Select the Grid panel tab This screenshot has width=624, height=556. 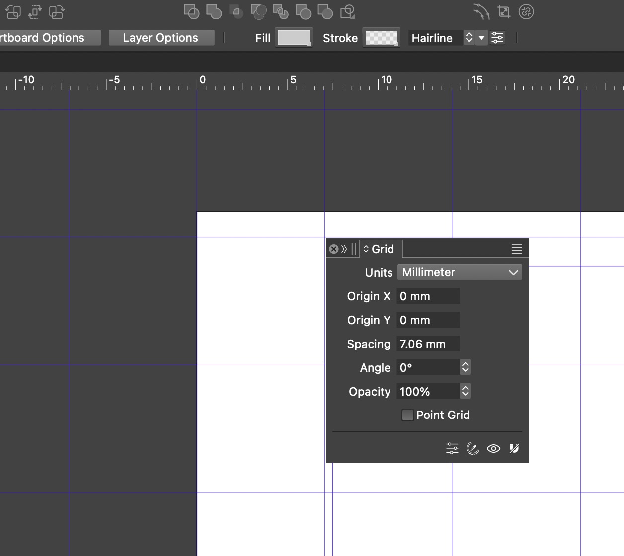pyautogui.click(x=381, y=249)
